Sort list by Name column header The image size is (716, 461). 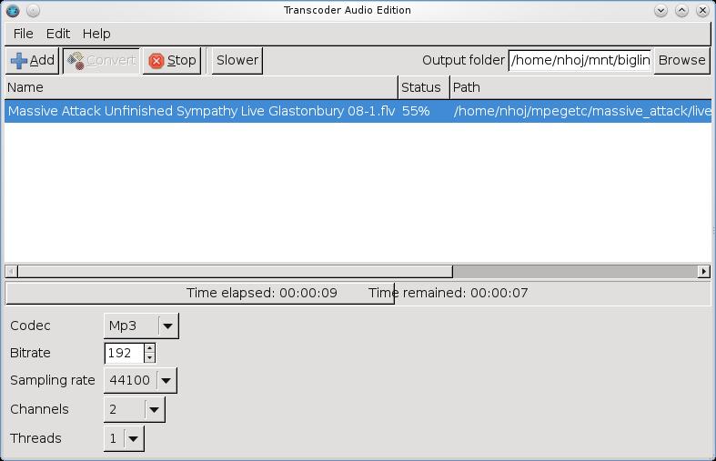click(201, 87)
